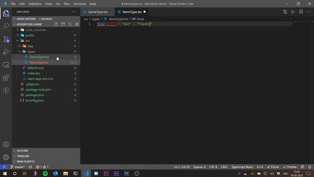Click the feedback icon in status bar
The image size is (314, 177).
tap(302, 167)
